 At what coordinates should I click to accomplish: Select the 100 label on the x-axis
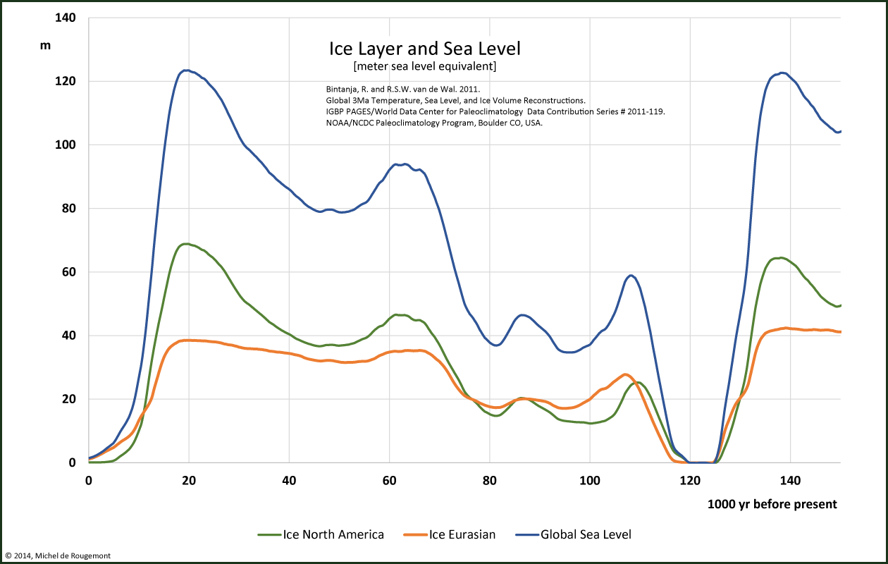pyautogui.click(x=589, y=481)
